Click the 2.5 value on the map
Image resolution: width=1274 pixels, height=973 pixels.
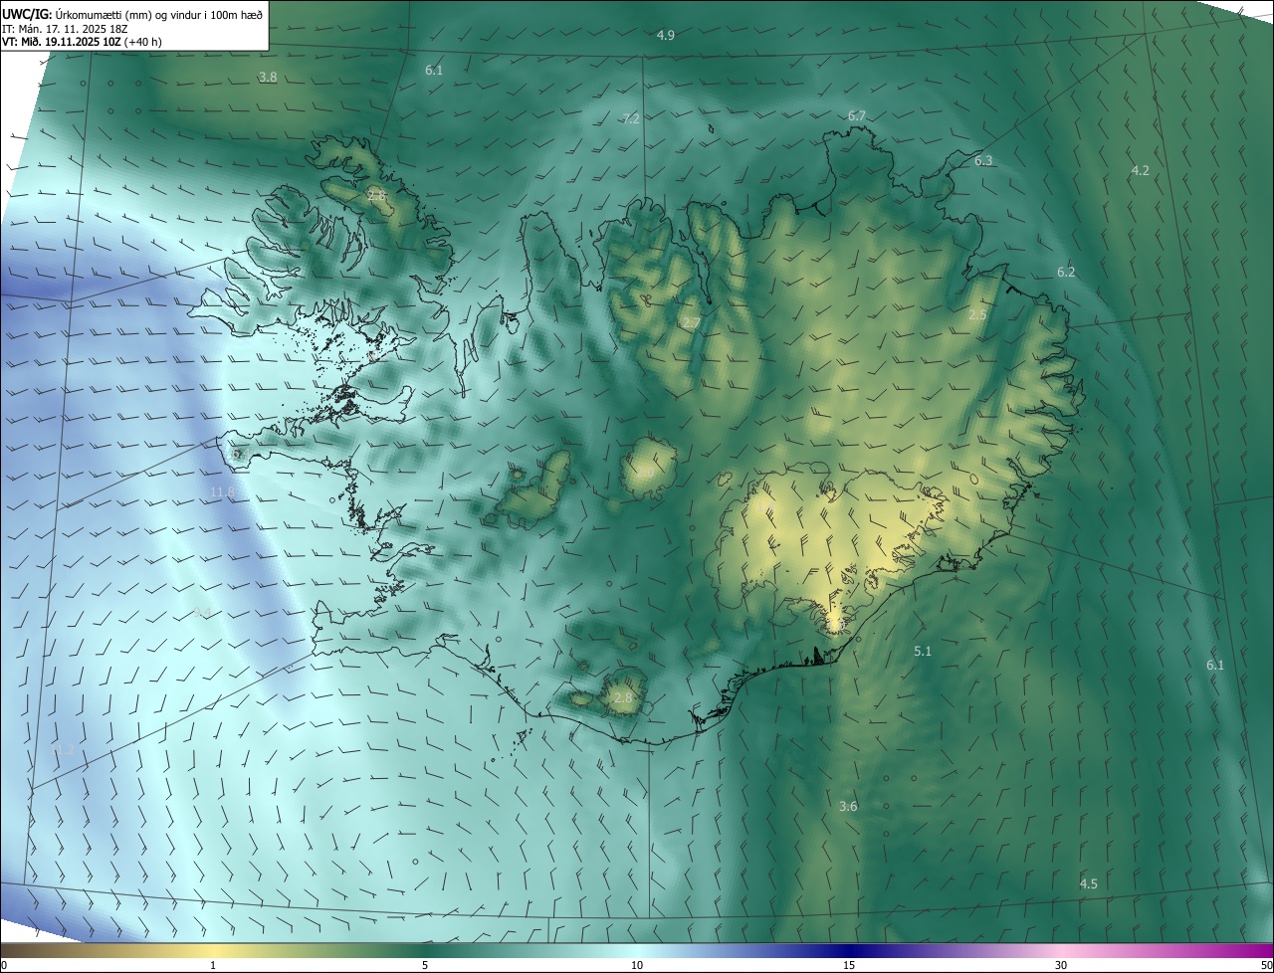coord(978,315)
